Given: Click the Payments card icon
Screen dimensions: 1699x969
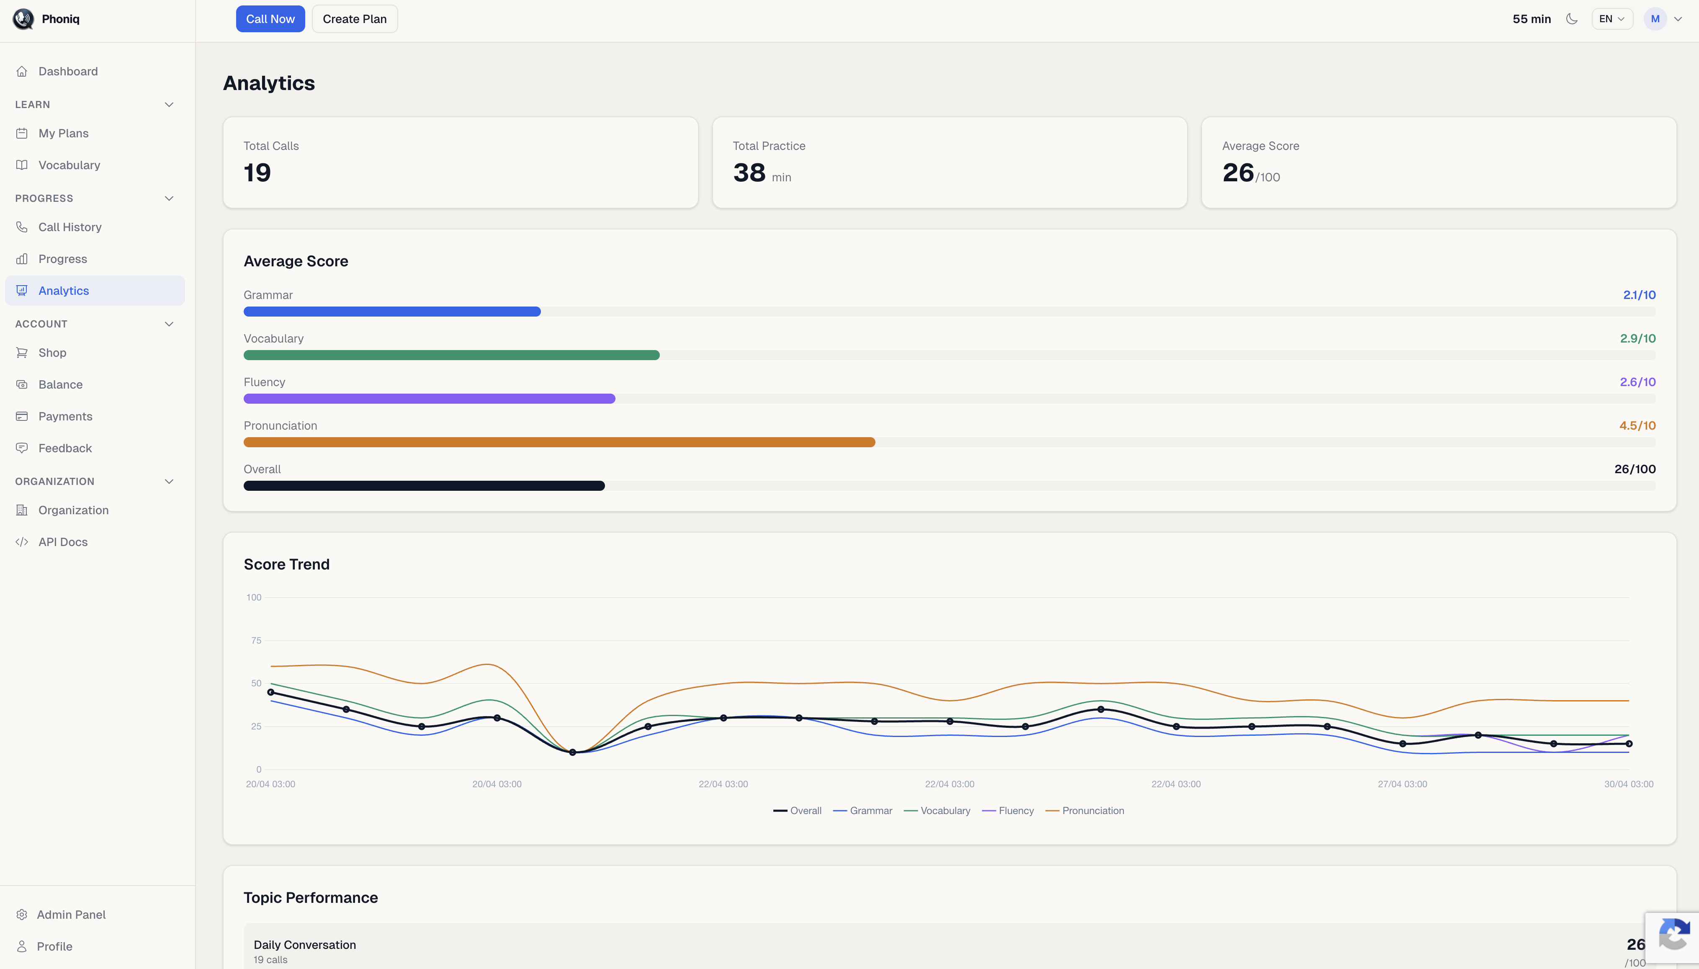Looking at the screenshot, I should pyautogui.click(x=22, y=417).
